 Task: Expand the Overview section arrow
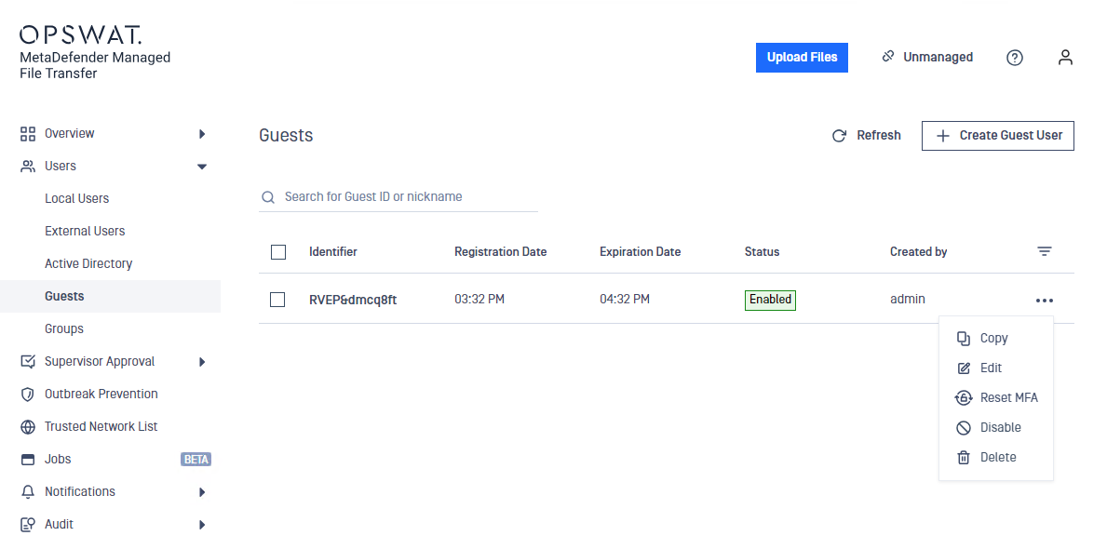[202, 133]
